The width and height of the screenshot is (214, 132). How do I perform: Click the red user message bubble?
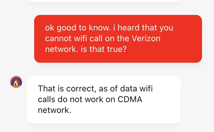point(118,39)
